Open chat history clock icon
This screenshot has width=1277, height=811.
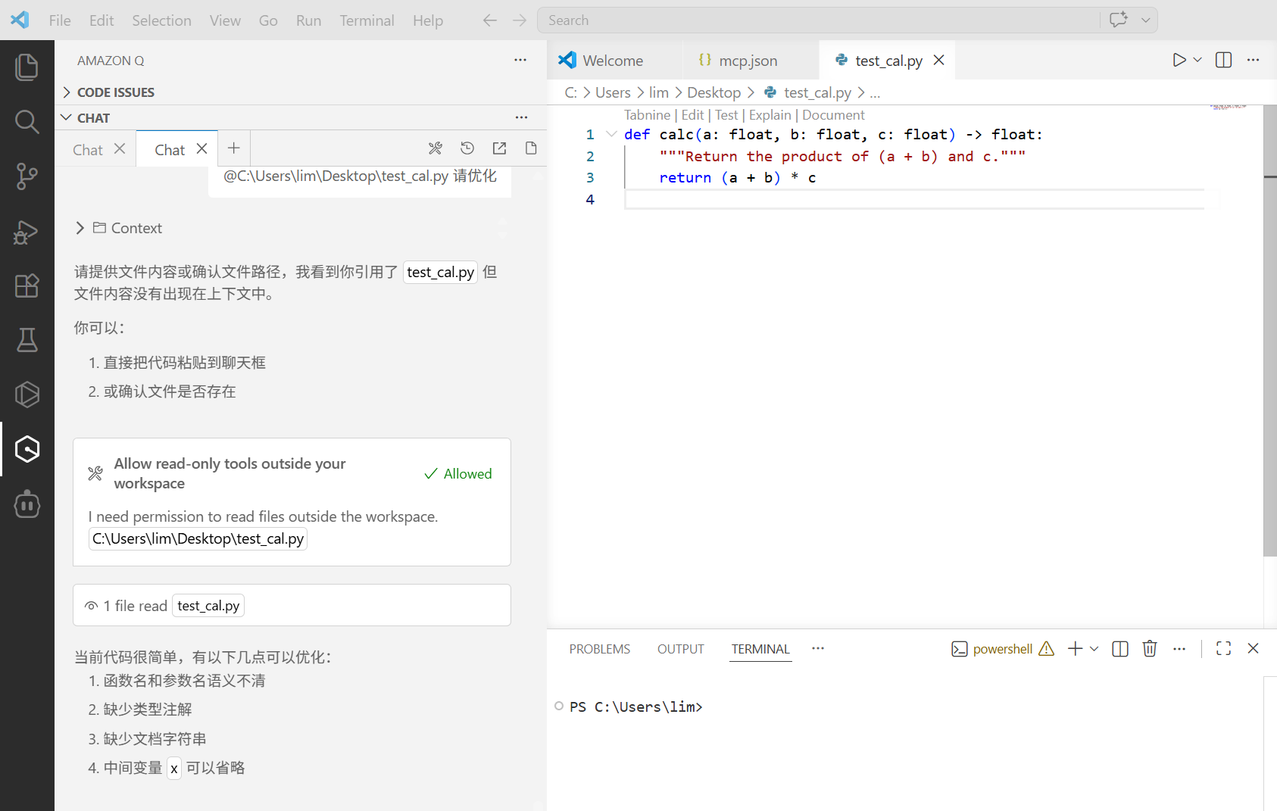click(467, 148)
